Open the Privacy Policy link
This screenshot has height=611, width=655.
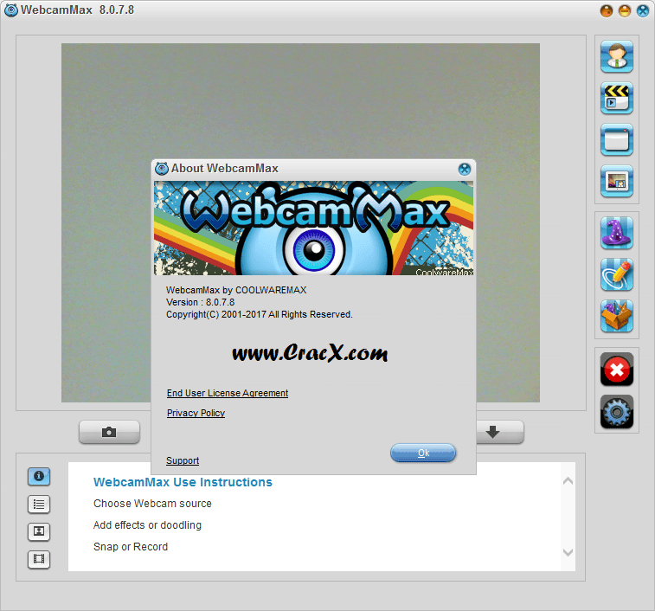click(x=196, y=413)
